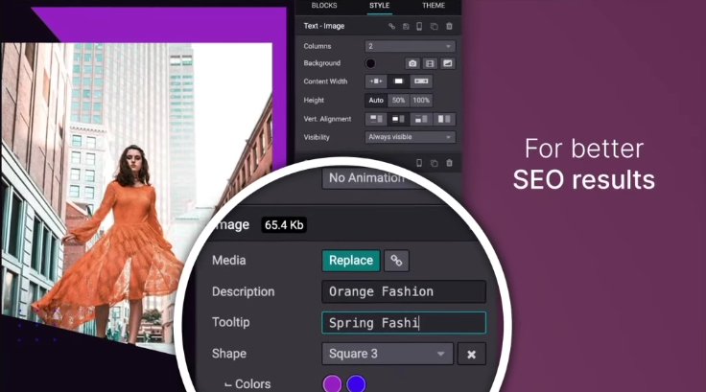The height and width of the screenshot is (392, 706).
Task: Click the Replace media button
Action: click(351, 261)
